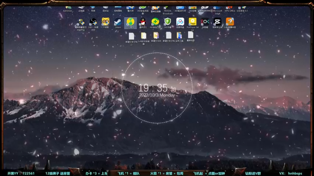This screenshot has height=176, width=314.
Task: Launch the WPS Office shortcut
Action: pyautogui.click(x=230, y=9)
